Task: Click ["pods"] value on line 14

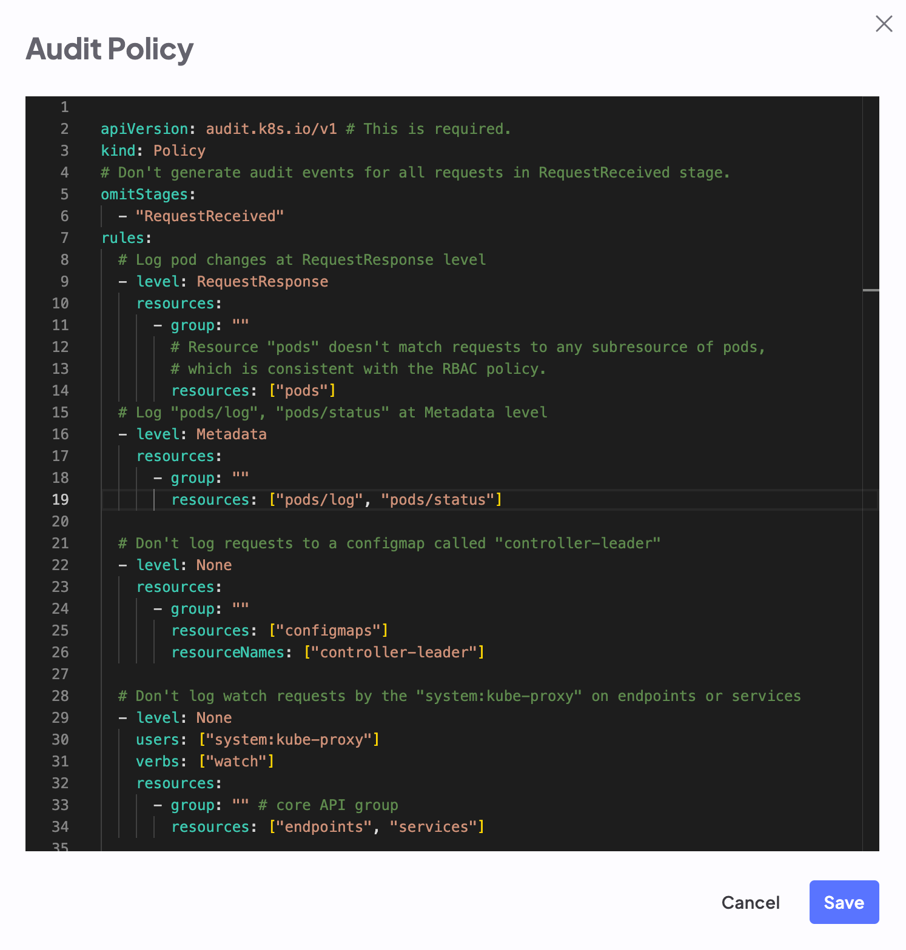Action: tap(302, 391)
